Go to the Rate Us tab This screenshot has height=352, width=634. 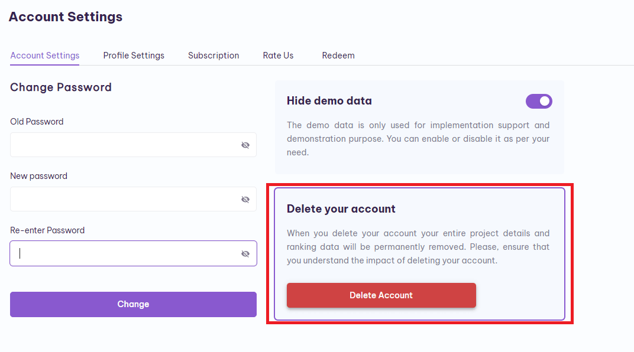click(278, 56)
